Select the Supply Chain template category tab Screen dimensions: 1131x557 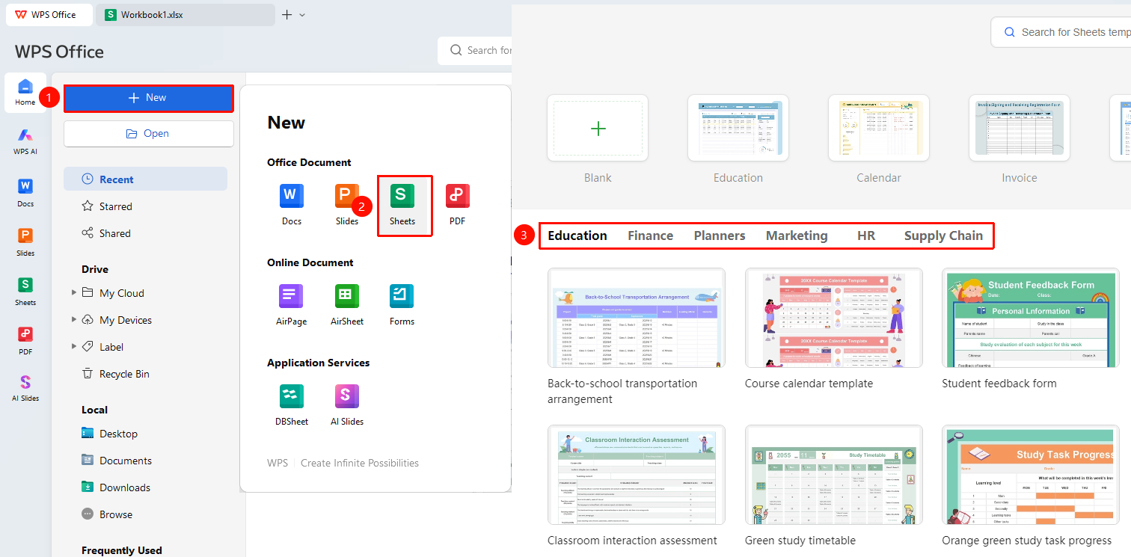[943, 236]
